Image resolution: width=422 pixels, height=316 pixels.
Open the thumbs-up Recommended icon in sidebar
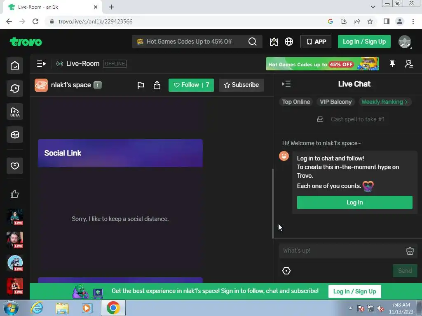click(x=15, y=194)
